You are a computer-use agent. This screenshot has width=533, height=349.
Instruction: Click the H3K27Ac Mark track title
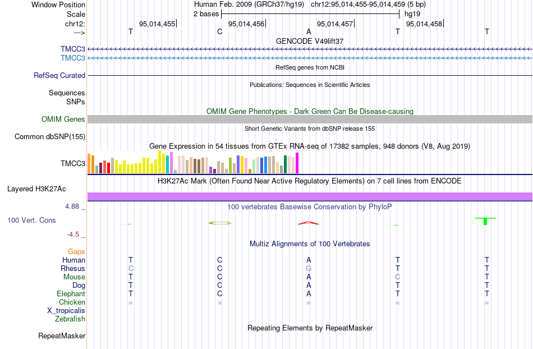click(310, 181)
